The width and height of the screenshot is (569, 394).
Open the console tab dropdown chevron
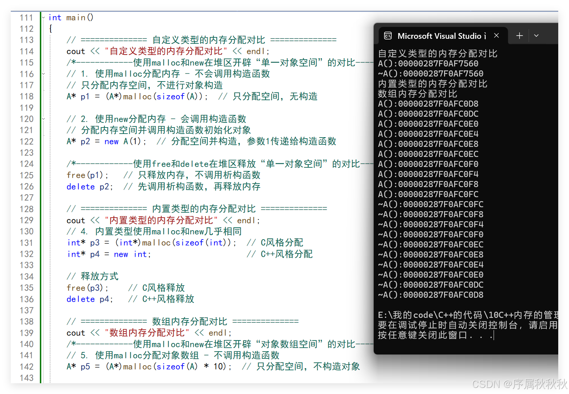pyautogui.click(x=536, y=36)
